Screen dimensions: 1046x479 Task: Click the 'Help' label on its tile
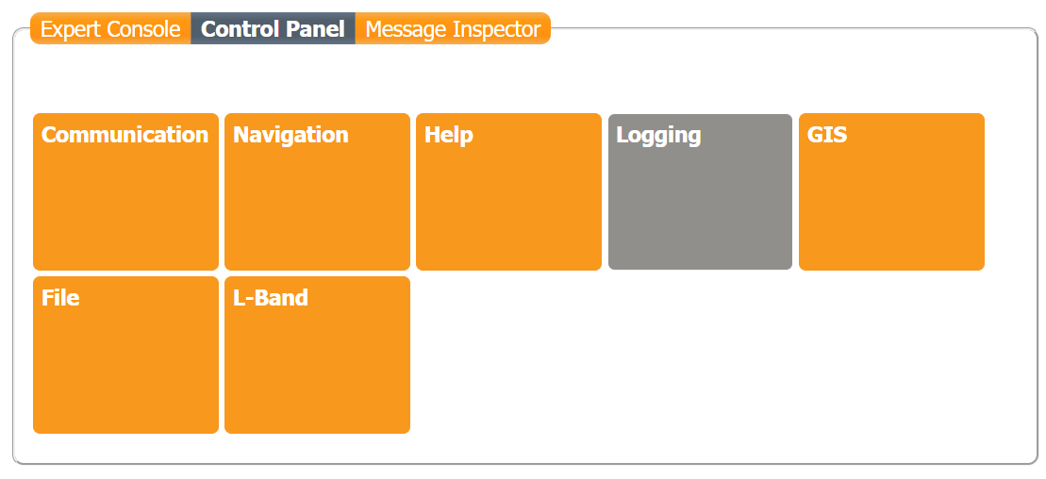pos(449,135)
